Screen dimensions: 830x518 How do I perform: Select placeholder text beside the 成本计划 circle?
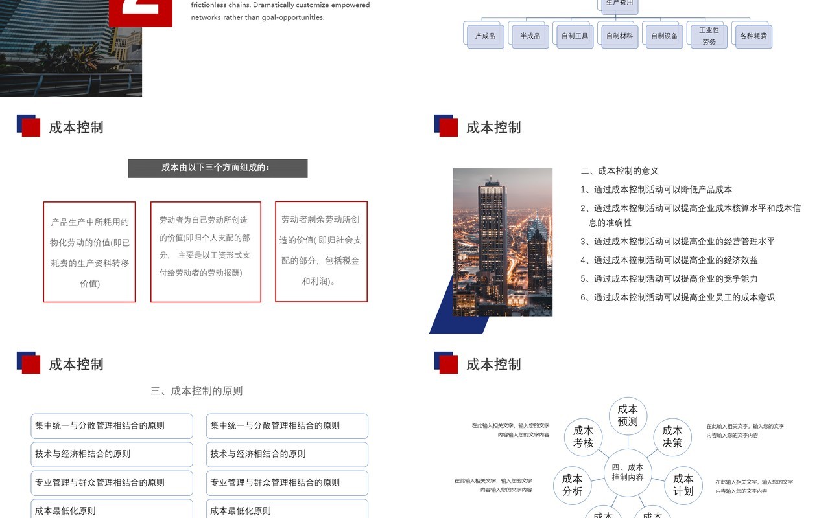[754, 486]
